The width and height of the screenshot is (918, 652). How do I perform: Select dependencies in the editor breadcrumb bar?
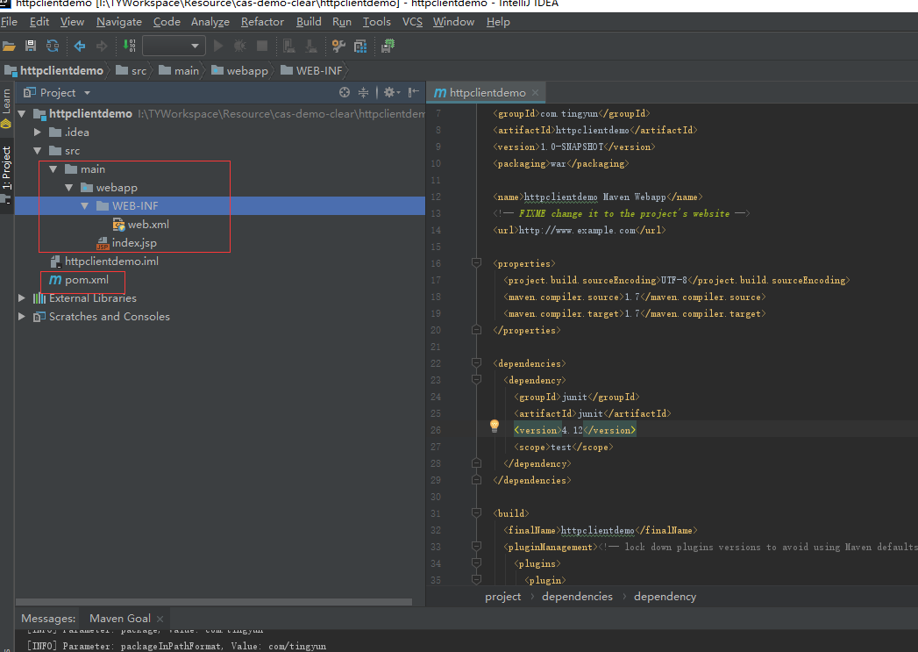click(x=576, y=596)
